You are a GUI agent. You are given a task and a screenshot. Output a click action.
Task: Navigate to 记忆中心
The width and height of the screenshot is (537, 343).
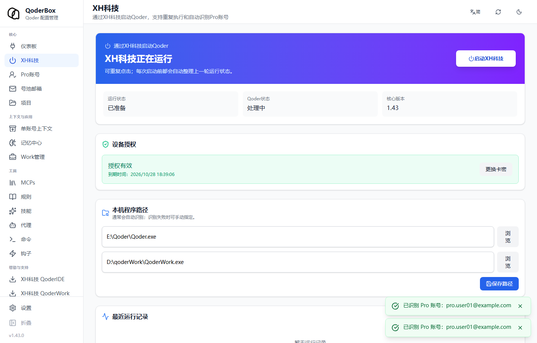pos(41,143)
